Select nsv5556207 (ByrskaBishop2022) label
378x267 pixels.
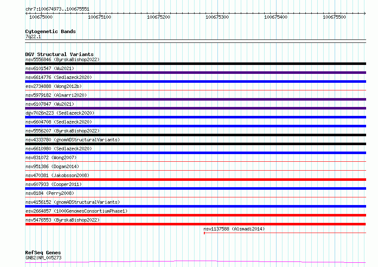click(62, 131)
